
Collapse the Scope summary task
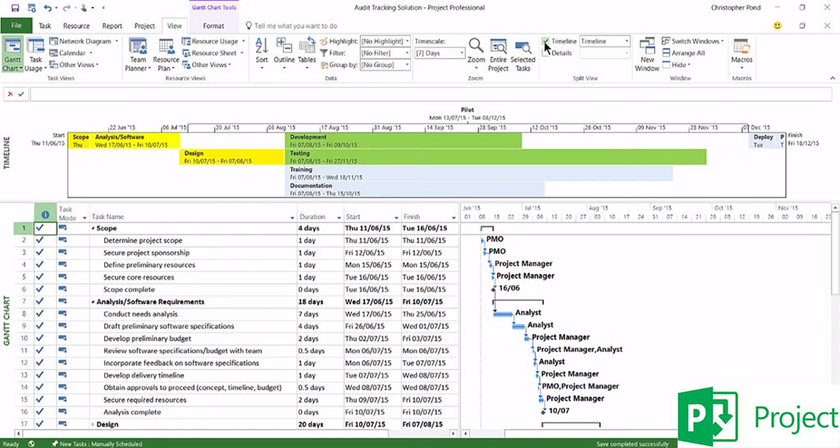[x=93, y=228]
